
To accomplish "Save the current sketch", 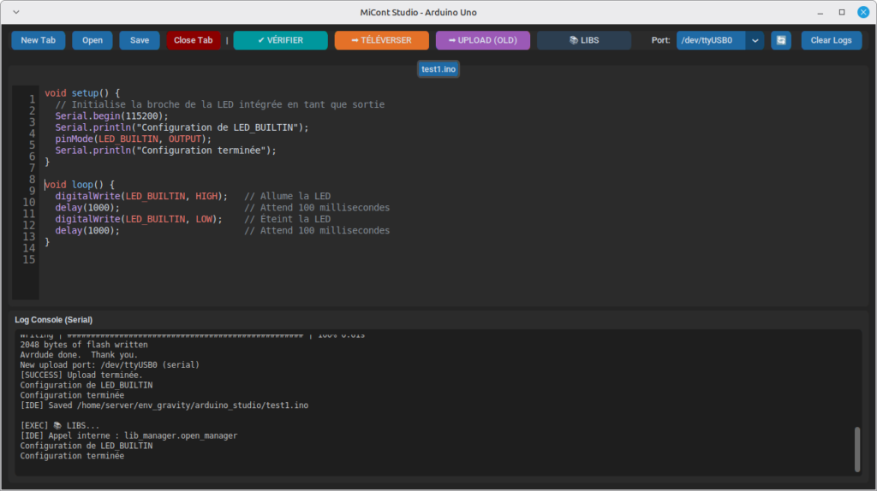I will coord(140,40).
